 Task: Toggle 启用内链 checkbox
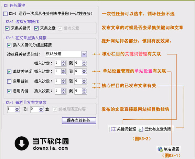(x=9, y=91)
